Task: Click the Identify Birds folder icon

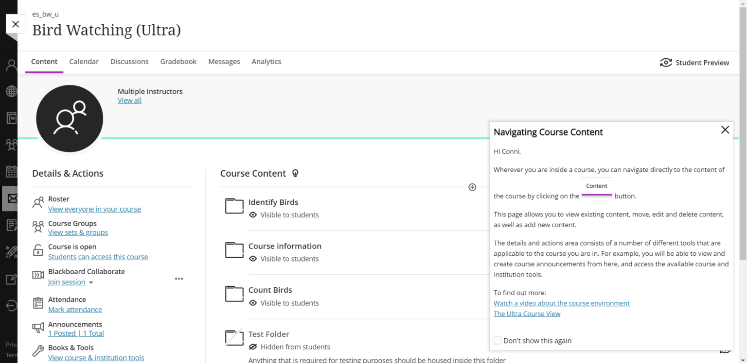Action: [234, 206]
